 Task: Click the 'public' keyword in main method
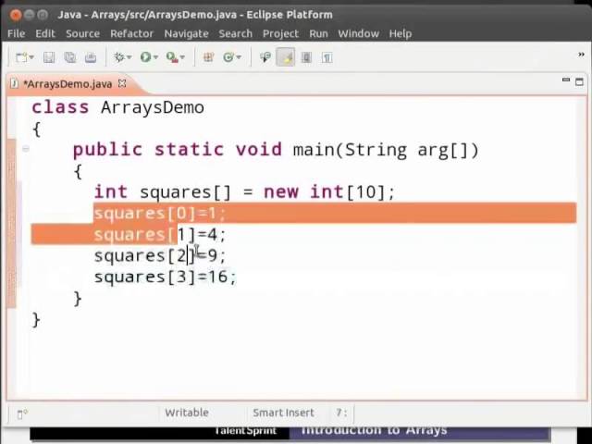point(107,150)
